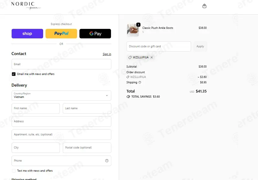Click the shipping info question mark icon
Viewport: 258px width, 180px height.
140,82
